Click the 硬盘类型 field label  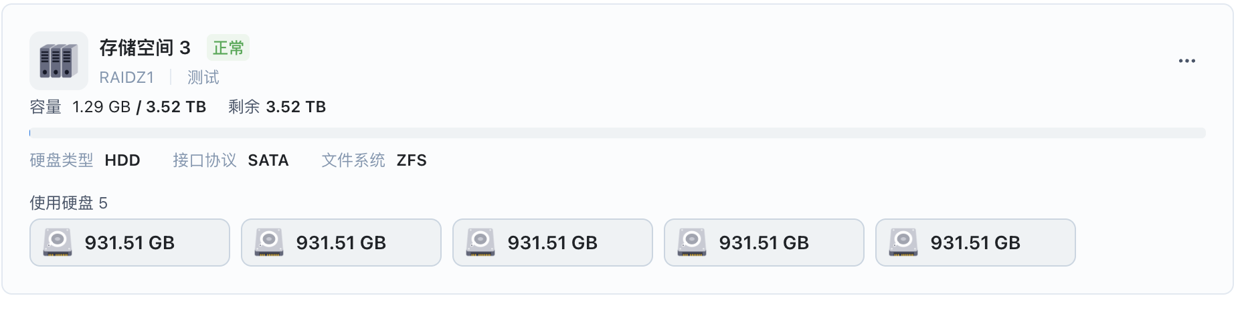[x=62, y=160]
